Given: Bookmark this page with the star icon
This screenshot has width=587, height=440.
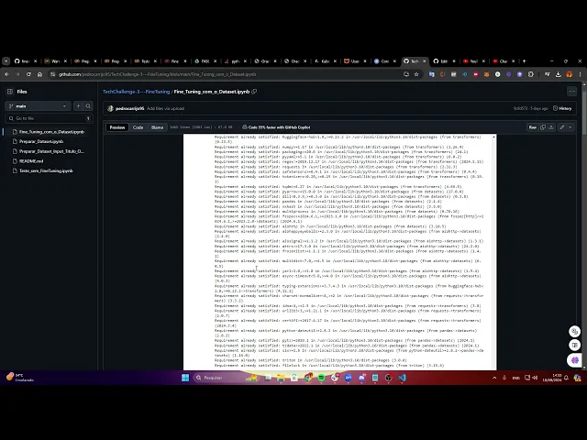Looking at the screenshot, I should pos(416,74).
